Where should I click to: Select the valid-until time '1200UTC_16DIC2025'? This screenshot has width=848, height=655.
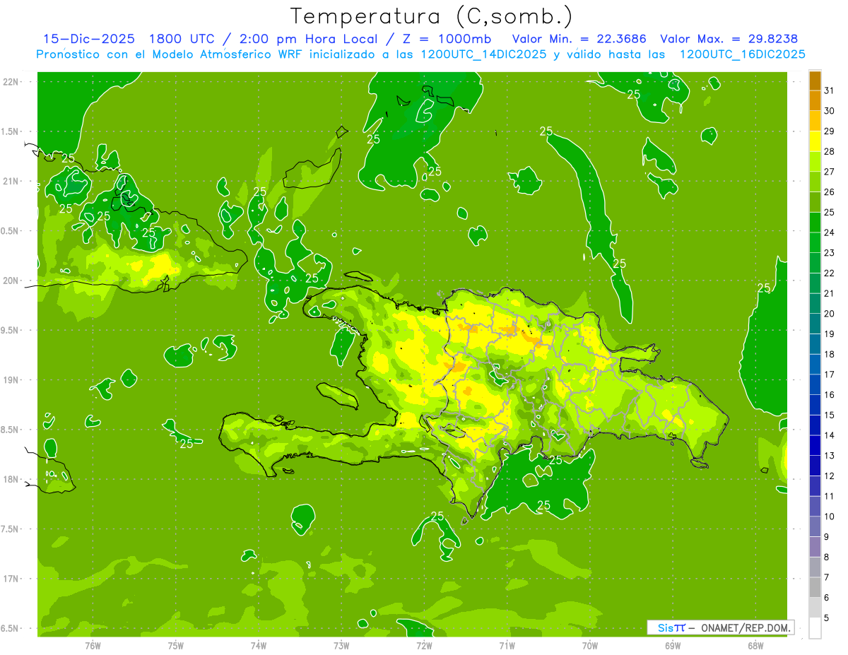click(x=742, y=54)
